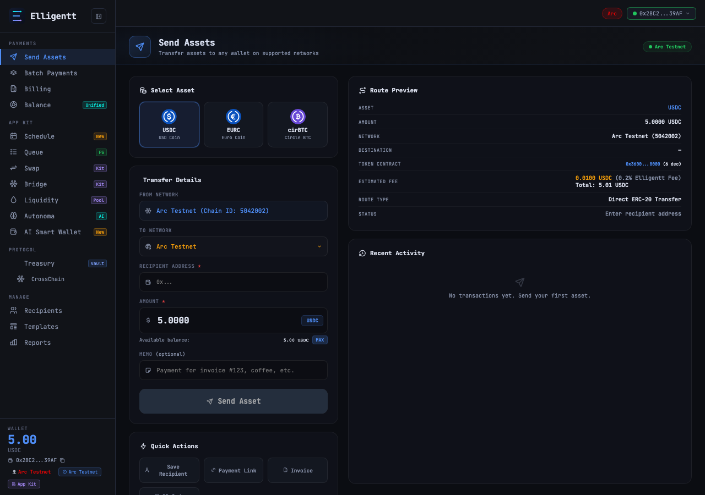Click the paper plane icon in empty Recent Activity

point(520,282)
